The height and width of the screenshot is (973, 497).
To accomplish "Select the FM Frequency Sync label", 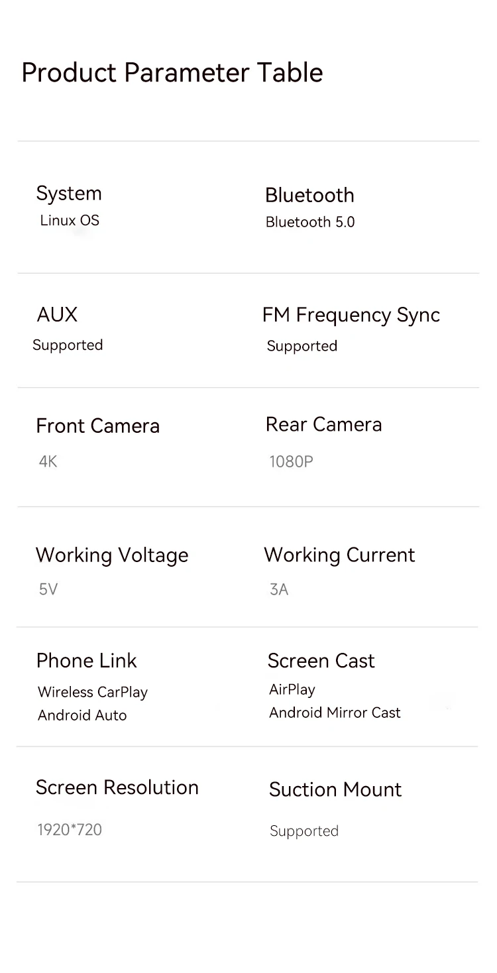I will [x=351, y=315].
